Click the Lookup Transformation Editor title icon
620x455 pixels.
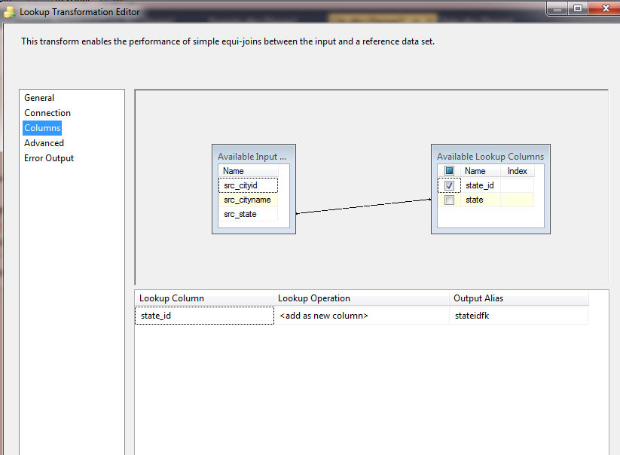click(x=9, y=11)
